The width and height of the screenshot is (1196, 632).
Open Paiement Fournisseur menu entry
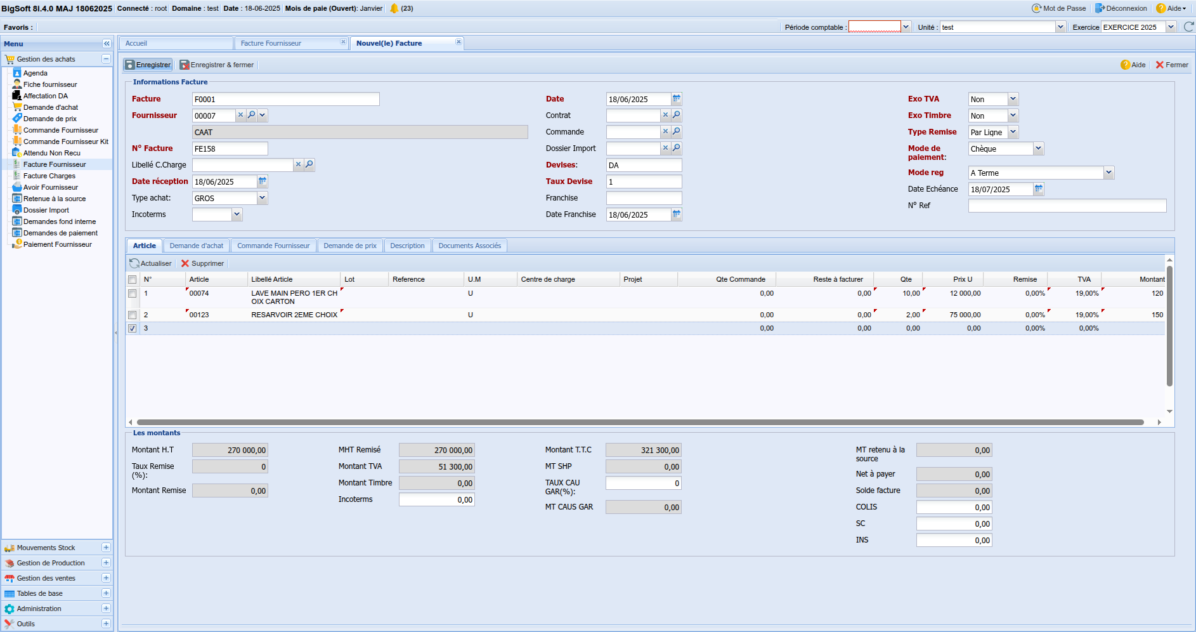(x=57, y=244)
